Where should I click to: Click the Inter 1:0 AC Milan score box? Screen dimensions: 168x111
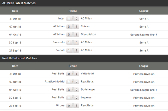(x=73, y=19)
